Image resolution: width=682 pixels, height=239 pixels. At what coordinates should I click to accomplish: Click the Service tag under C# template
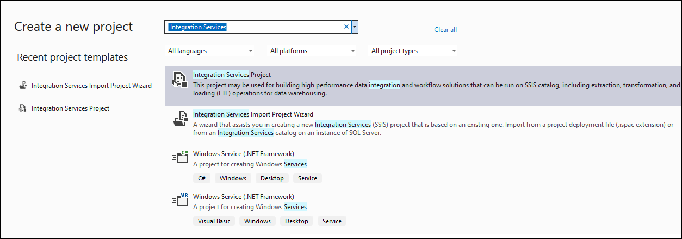(x=307, y=178)
